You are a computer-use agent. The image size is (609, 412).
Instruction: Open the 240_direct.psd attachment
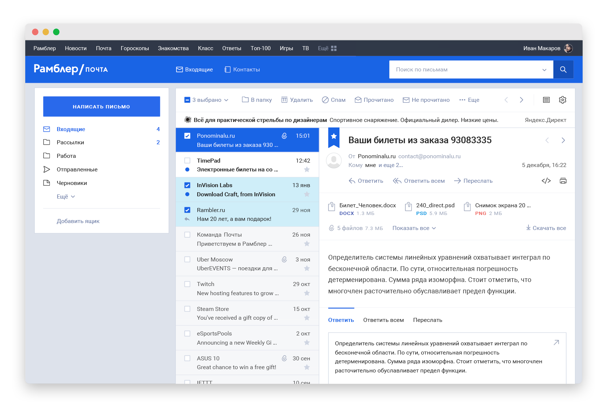[x=430, y=209]
